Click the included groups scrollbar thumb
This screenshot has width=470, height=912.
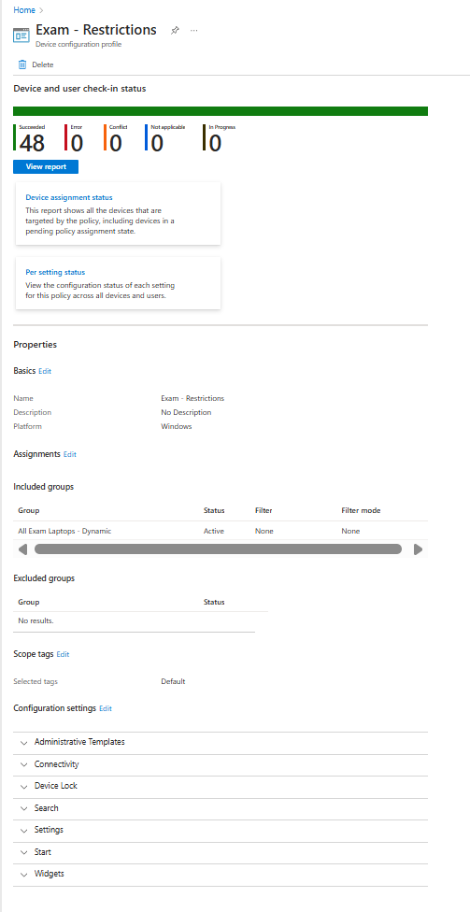tap(218, 549)
